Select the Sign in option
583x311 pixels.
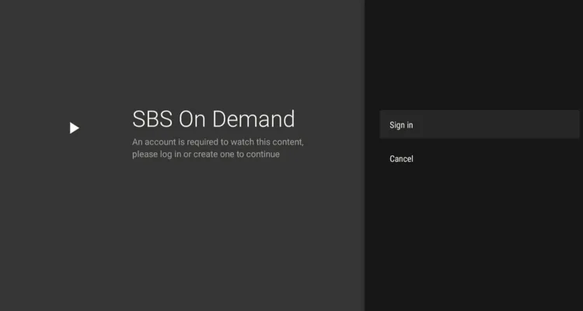click(480, 124)
